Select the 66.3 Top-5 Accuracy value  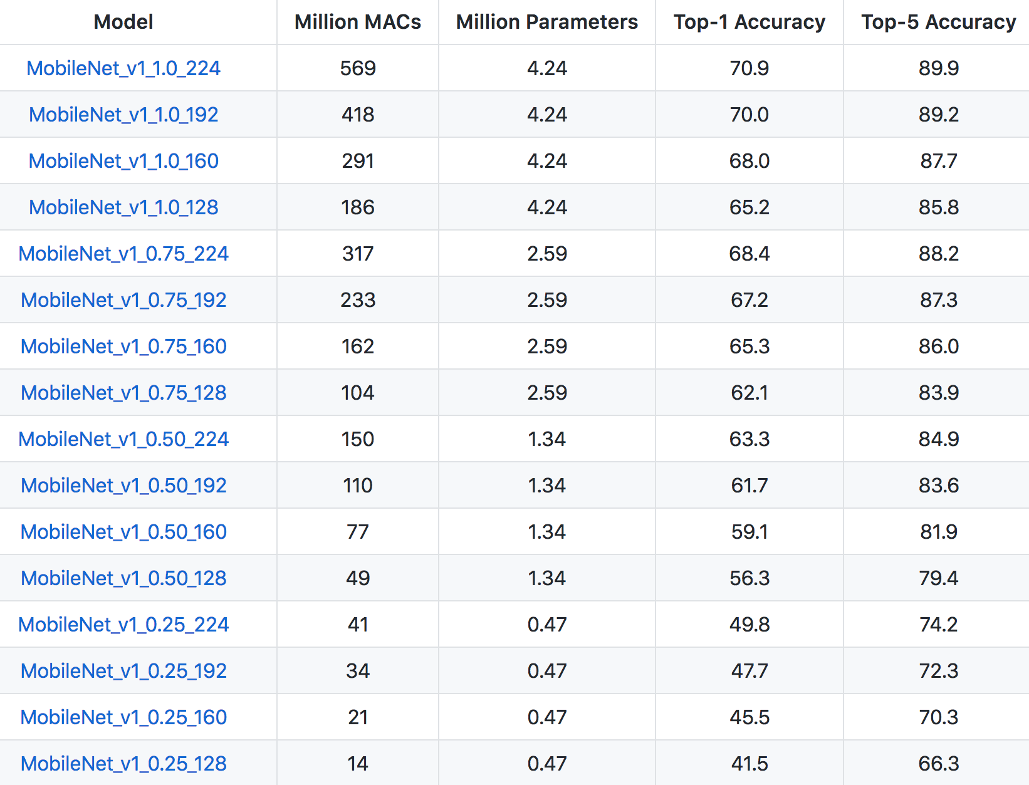click(939, 764)
